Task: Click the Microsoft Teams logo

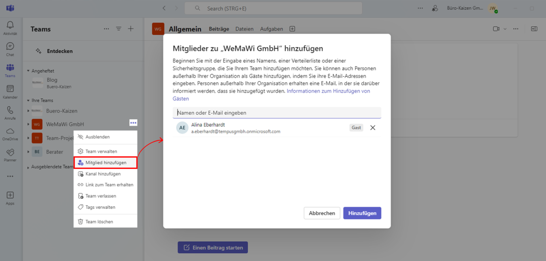Action: (10, 8)
